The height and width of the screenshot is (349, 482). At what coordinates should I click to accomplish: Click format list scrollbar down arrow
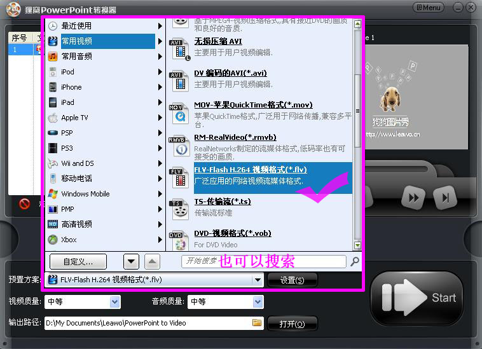tap(357, 245)
